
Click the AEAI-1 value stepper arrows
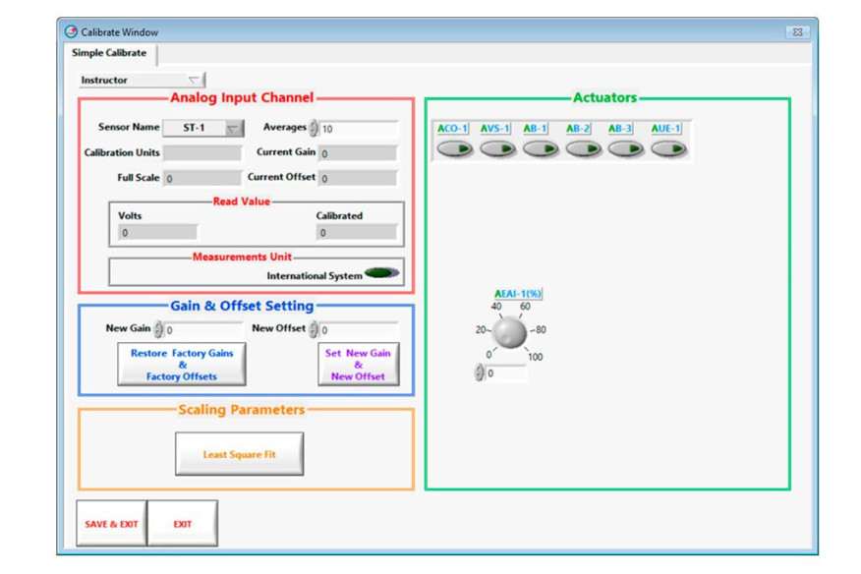(x=480, y=373)
